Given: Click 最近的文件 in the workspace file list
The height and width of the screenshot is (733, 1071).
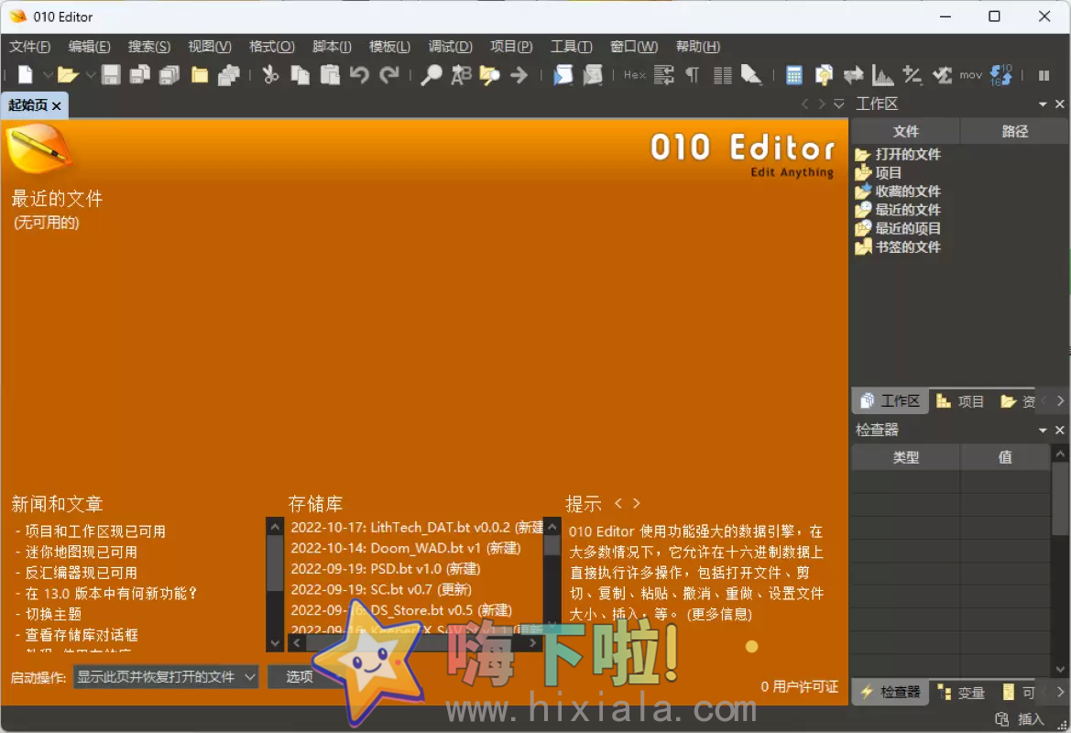Looking at the screenshot, I should click(x=908, y=209).
